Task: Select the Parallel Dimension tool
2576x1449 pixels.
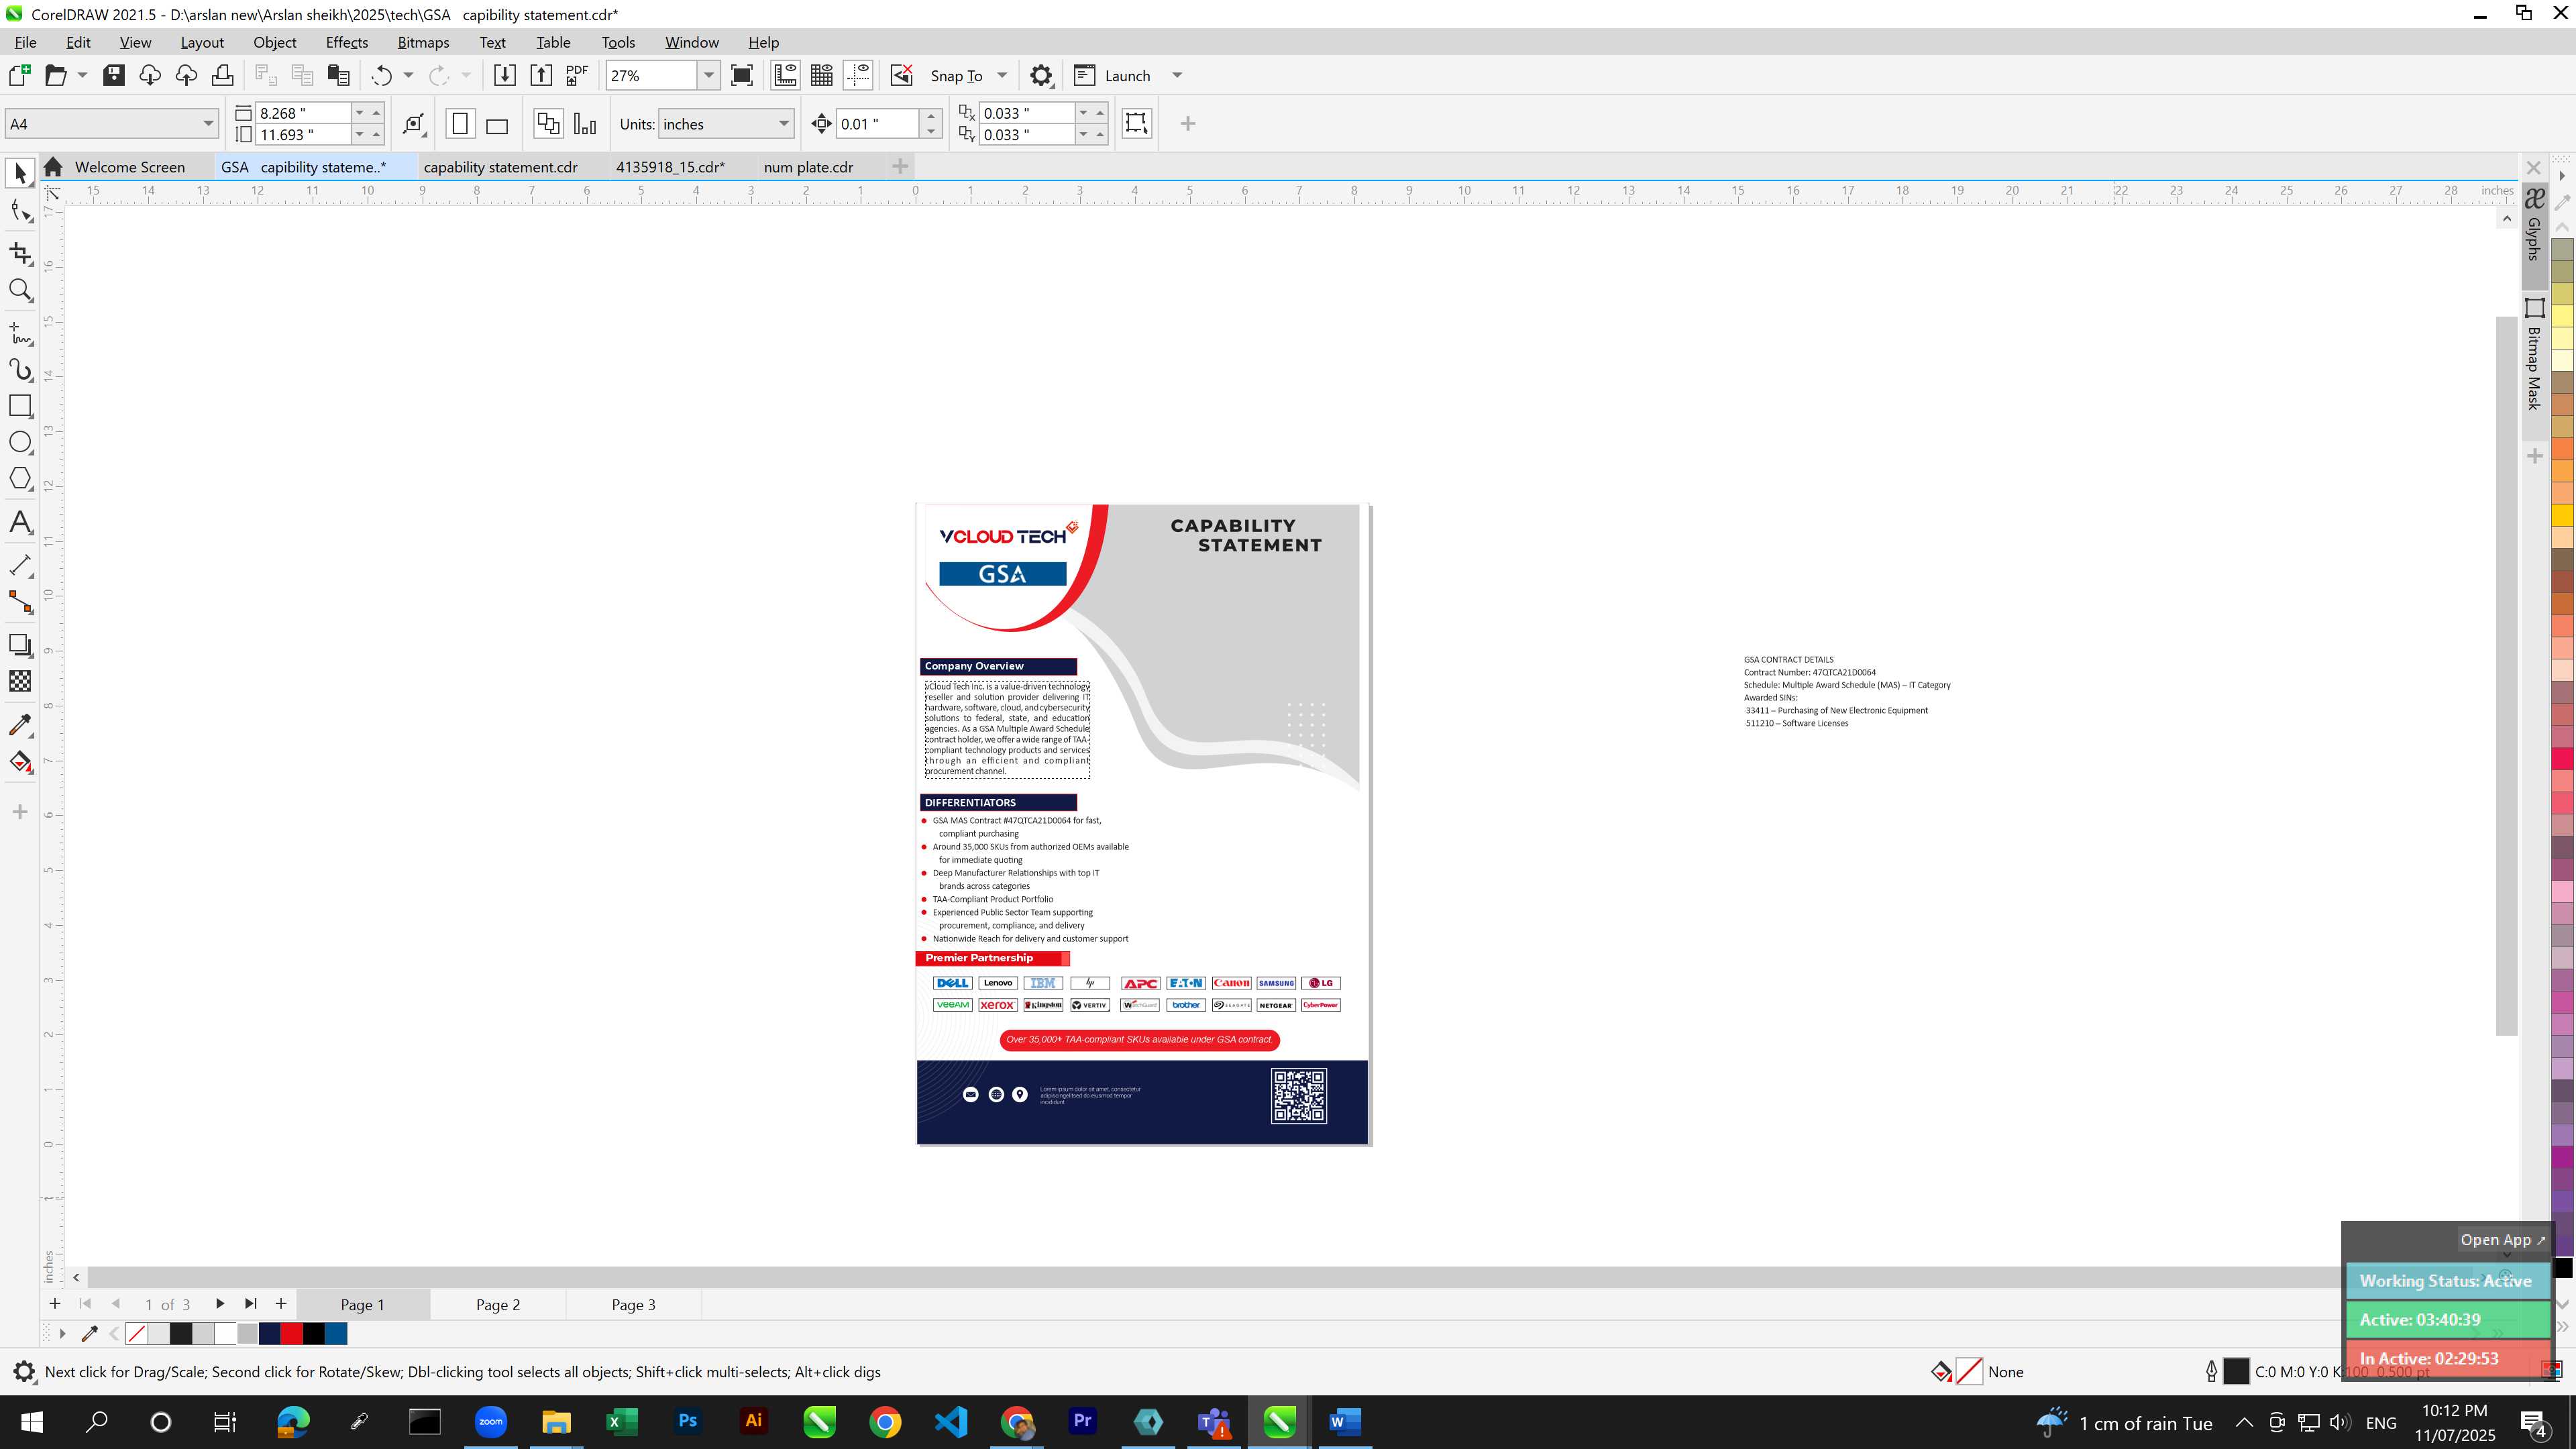Action: pyautogui.click(x=20, y=565)
